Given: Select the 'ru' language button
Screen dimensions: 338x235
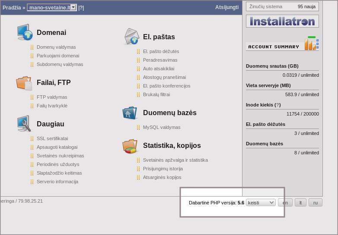Looking at the screenshot, I should click(316, 203).
